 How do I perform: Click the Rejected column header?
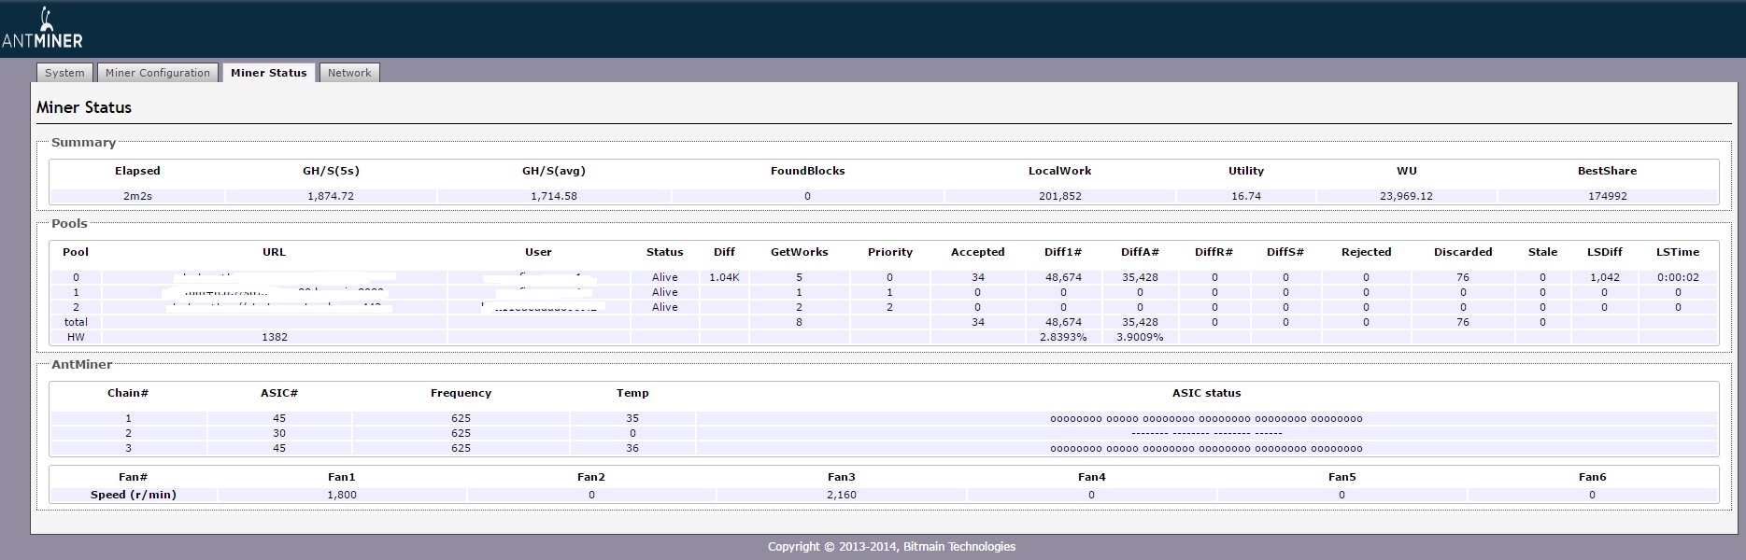click(1366, 252)
